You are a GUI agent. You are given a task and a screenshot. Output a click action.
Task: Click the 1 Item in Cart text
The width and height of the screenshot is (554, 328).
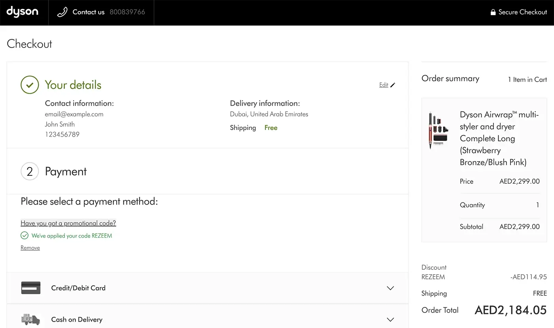[527, 80]
